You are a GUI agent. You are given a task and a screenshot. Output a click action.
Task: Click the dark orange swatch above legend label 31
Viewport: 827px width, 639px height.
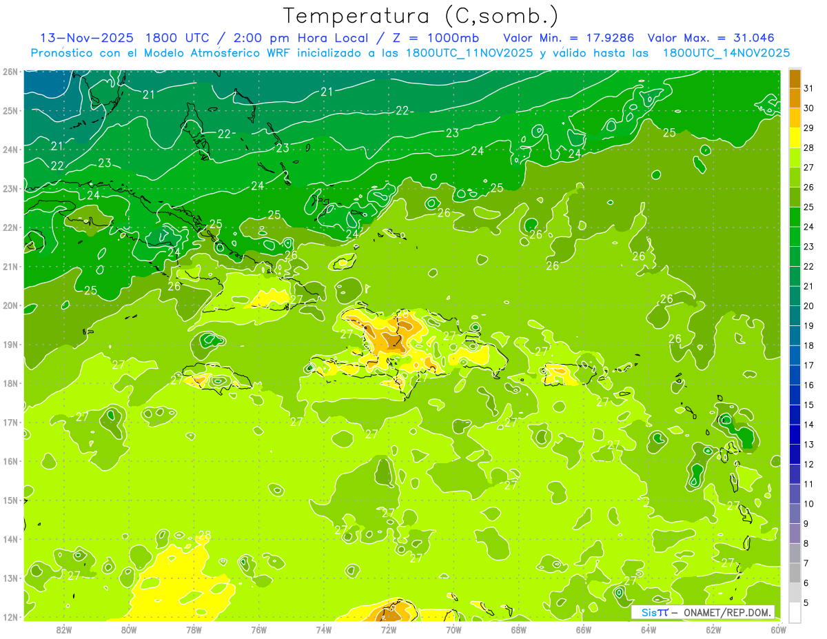pos(795,78)
